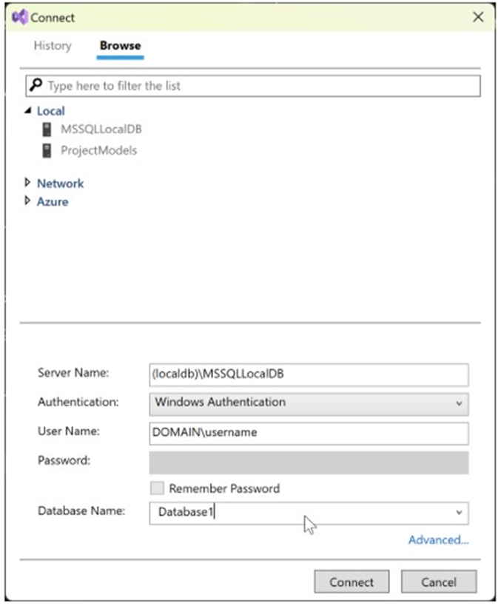
Task: Click the ProjectModels server icon
Action: click(47, 150)
